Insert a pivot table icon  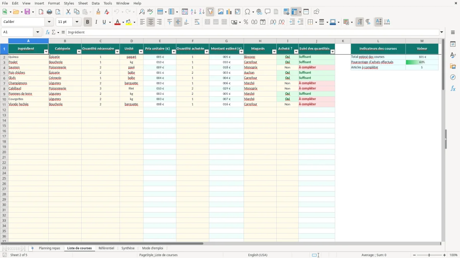pos(237,12)
